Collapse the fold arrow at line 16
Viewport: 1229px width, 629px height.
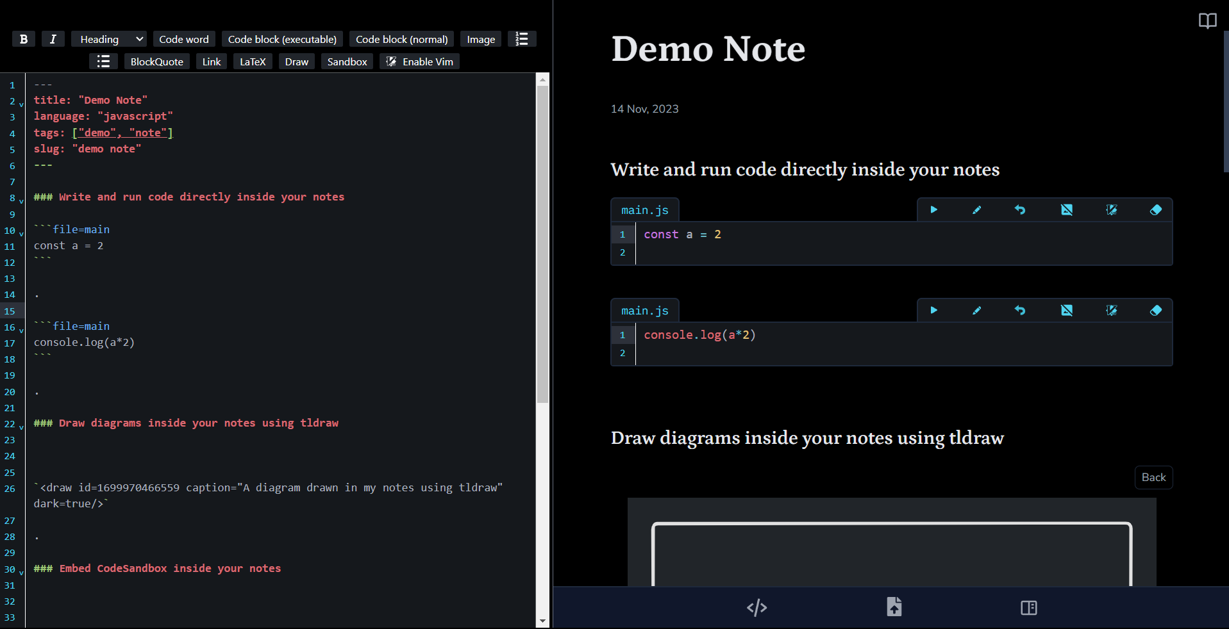pos(21,330)
